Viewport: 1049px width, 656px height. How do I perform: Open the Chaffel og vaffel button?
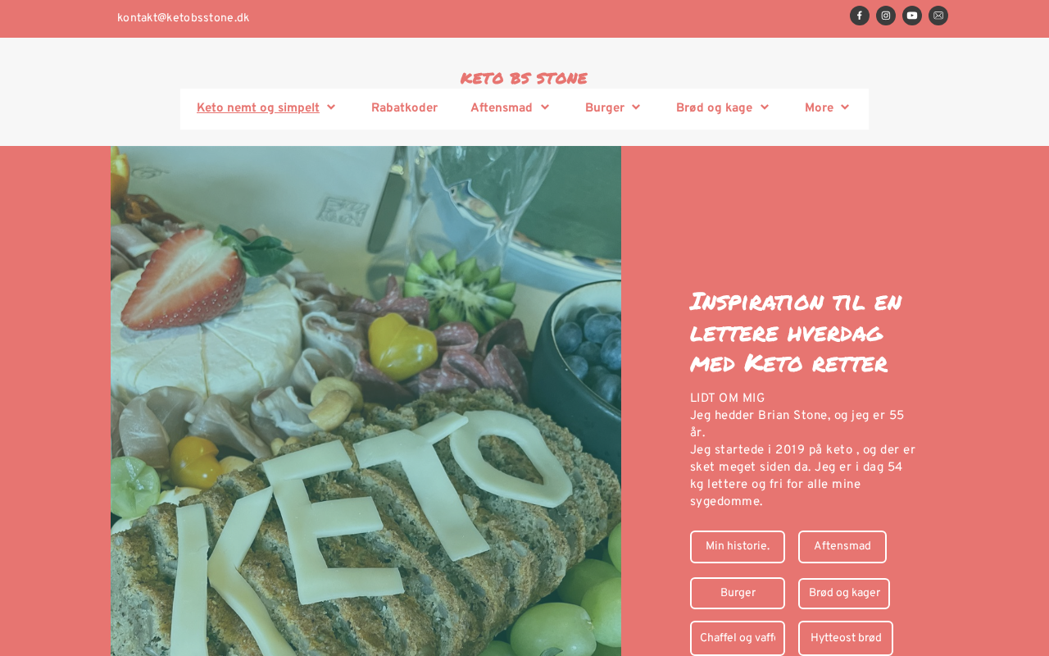[x=738, y=639]
